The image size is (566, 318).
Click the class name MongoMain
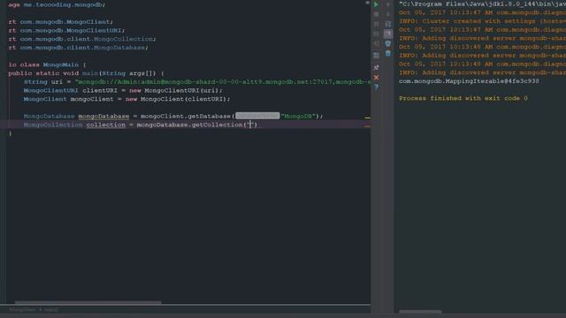pos(61,64)
